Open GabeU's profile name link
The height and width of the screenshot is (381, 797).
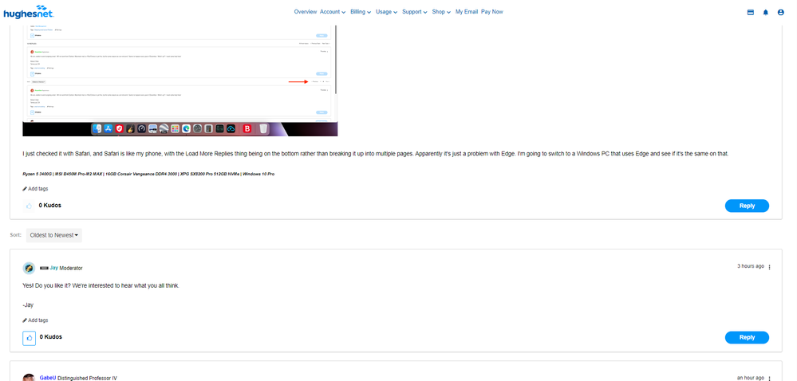[48, 378]
